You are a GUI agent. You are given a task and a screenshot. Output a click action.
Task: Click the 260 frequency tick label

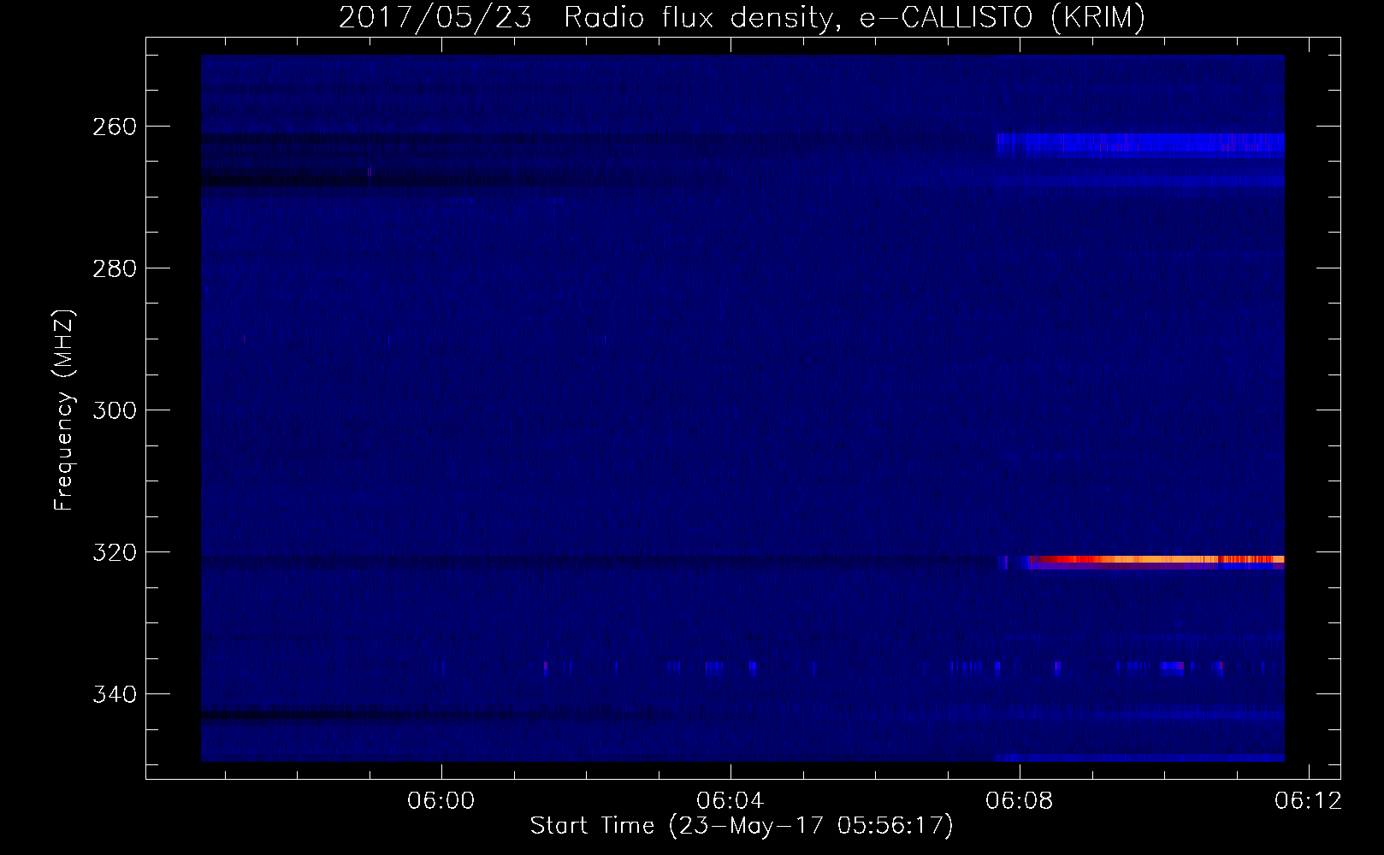click(113, 127)
